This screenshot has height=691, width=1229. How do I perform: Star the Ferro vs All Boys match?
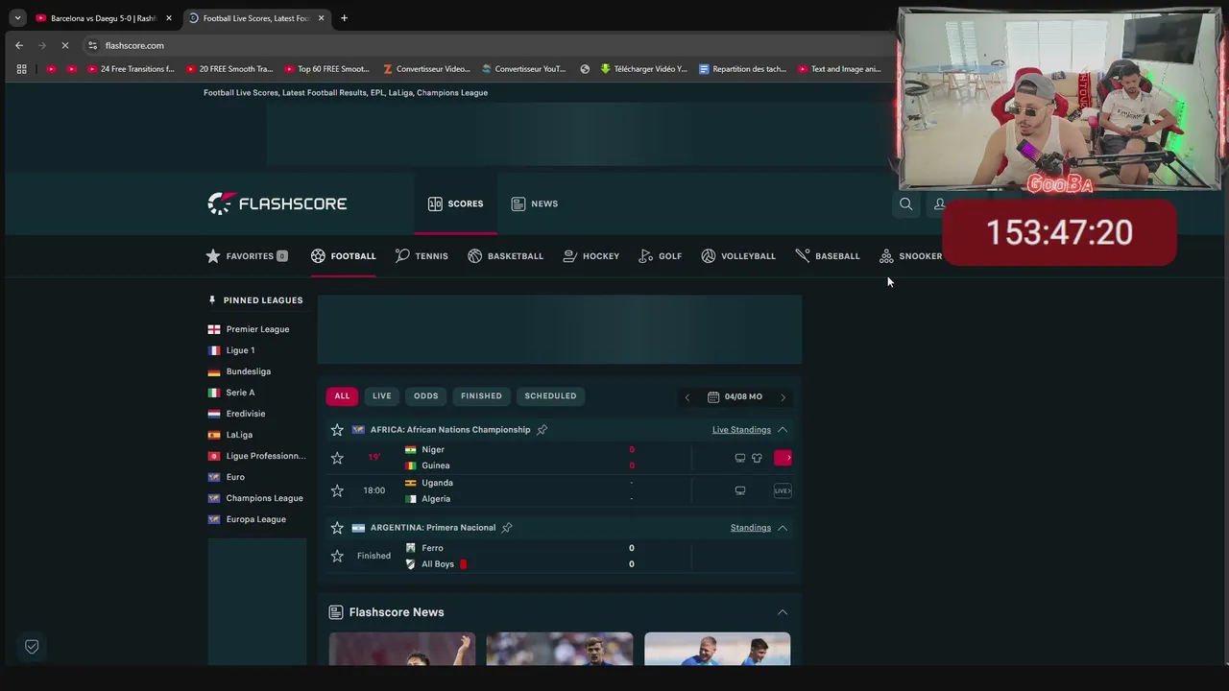(337, 556)
